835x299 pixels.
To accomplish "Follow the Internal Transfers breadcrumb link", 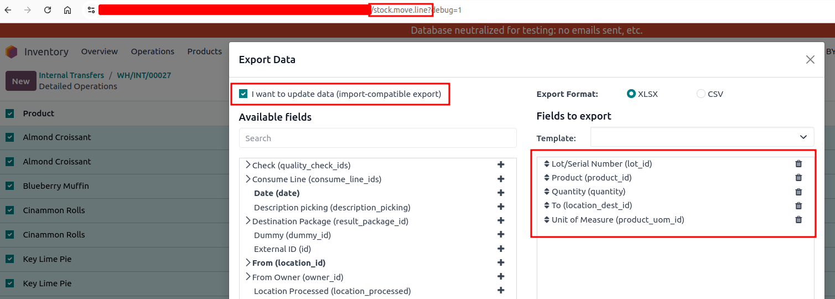I will click(71, 75).
